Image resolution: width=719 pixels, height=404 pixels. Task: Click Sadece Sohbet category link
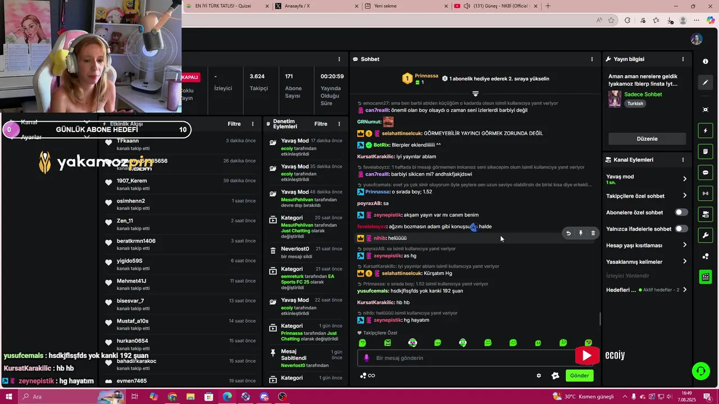[x=643, y=94]
